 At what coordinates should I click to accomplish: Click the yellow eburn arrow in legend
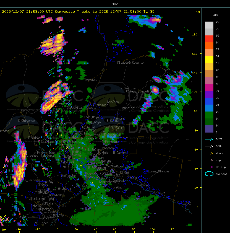[x=209, y=153]
